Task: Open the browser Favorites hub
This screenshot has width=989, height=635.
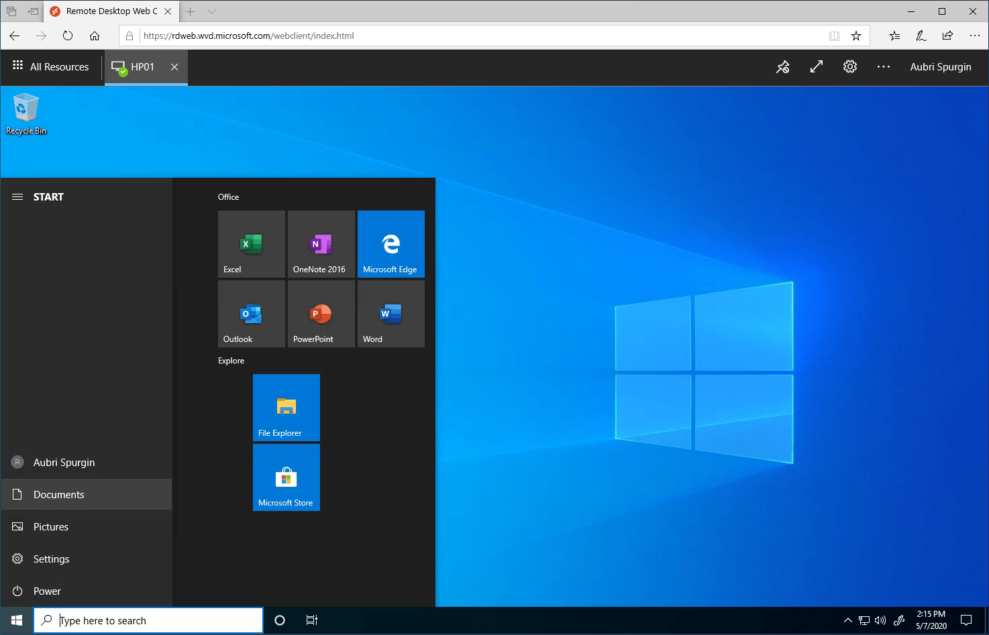Action: click(894, 36)
